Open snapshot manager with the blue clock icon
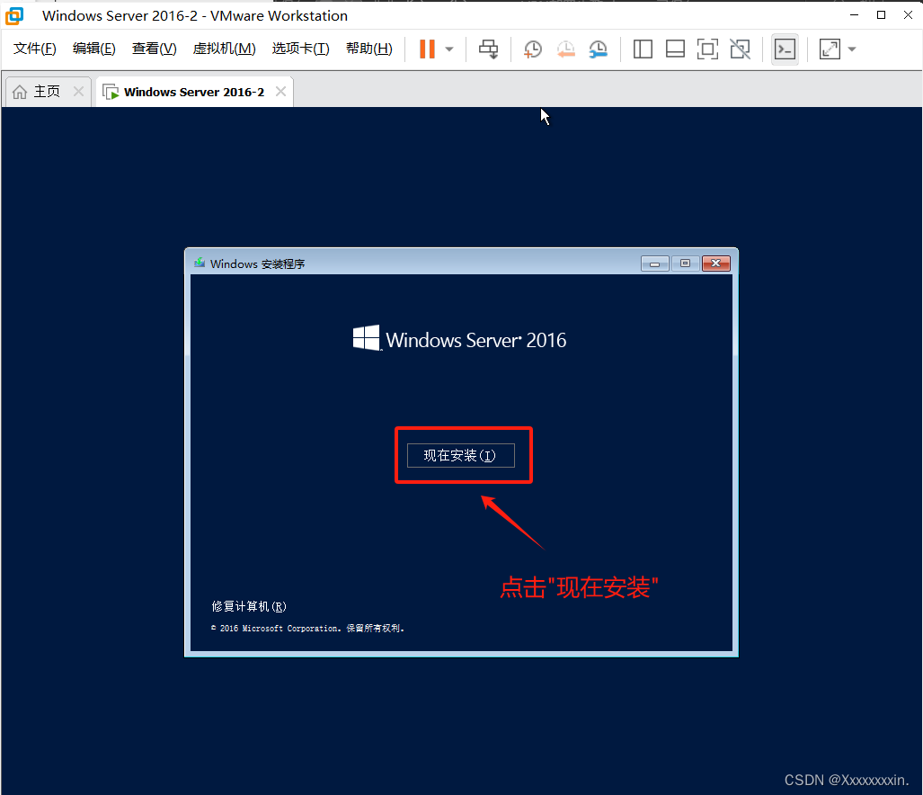This screenshot has height=795, width=923. point(598,49)
